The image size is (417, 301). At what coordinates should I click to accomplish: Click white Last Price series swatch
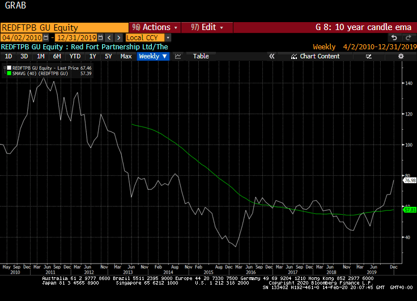9,68
